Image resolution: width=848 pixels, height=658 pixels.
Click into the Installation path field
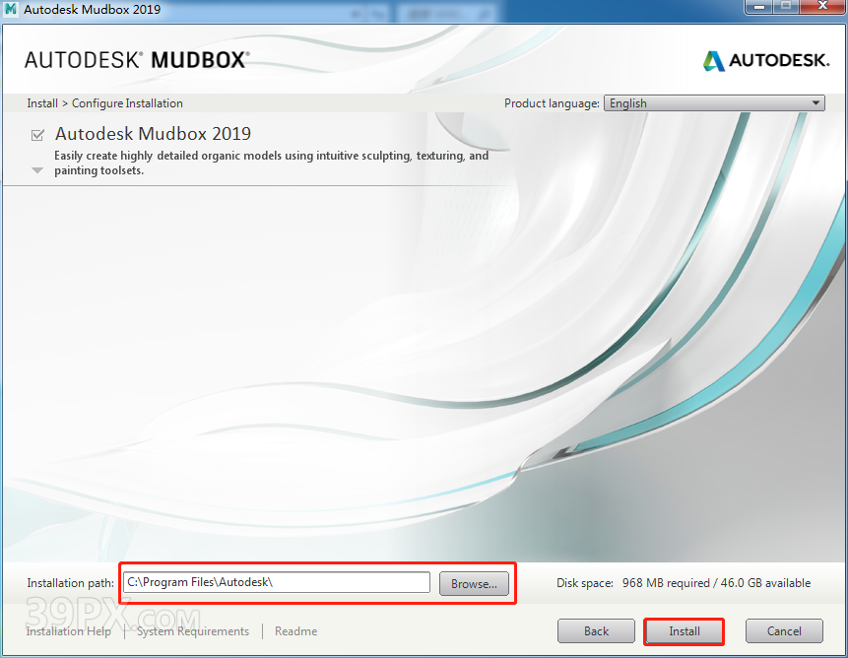coord(276,583)
